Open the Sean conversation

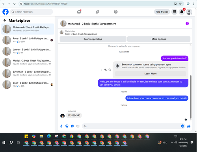[28, 84]
